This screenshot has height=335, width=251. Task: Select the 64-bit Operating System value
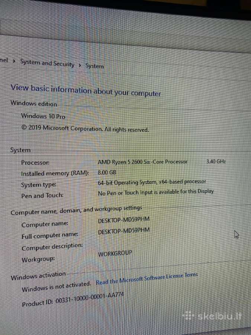152,182
